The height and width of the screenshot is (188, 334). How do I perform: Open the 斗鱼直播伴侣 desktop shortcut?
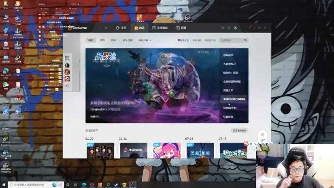(x=139, y=18)
